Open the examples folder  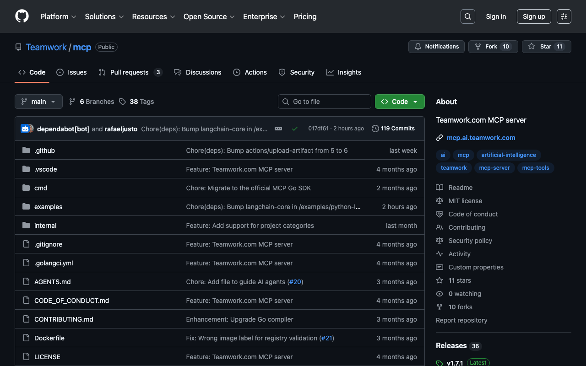(48, 207)
